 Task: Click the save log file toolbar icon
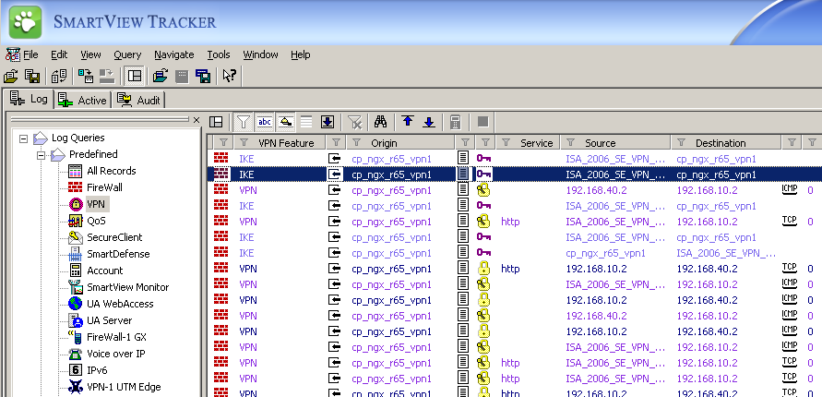pyautogui.click(x=32, y=76)
